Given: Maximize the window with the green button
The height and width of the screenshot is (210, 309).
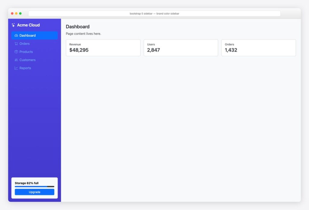Looking at the screenshot, I should tap(20, 13).
